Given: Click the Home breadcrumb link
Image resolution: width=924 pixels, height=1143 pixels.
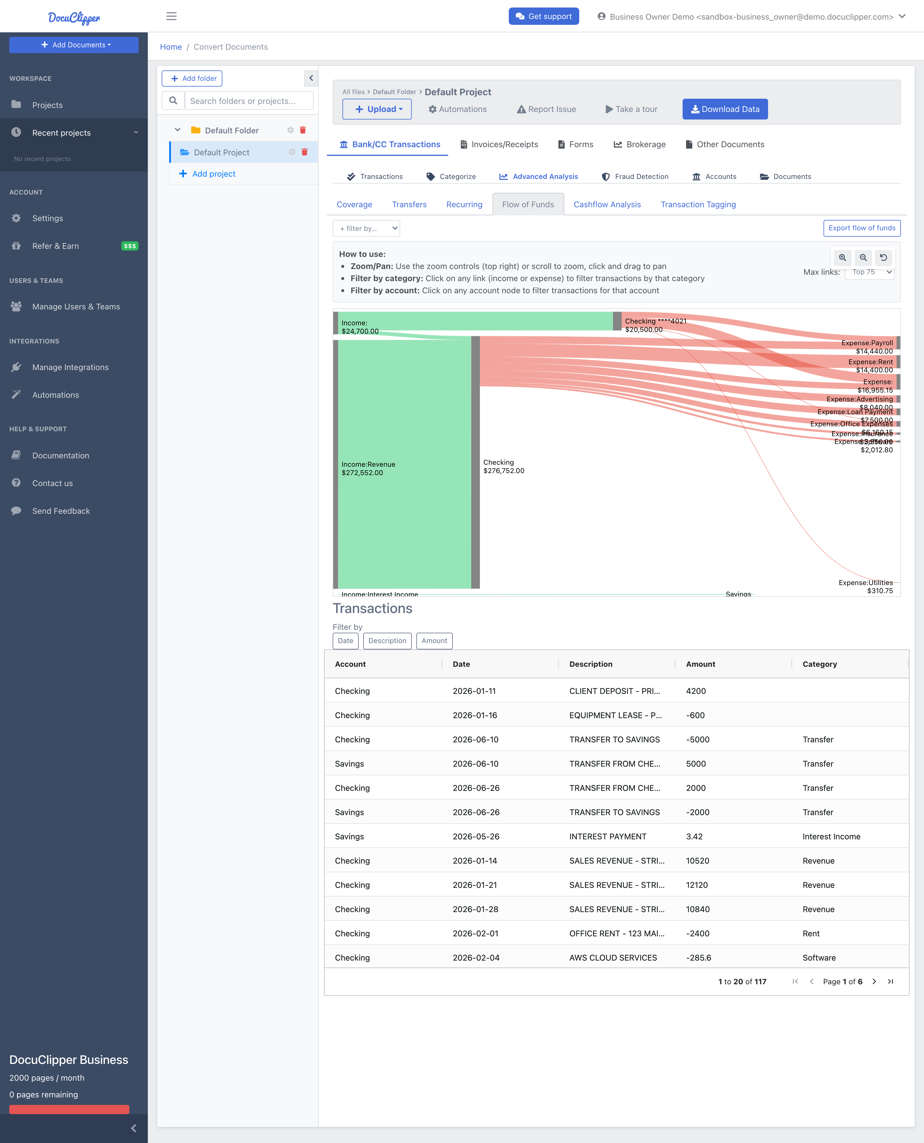Looking at the screenshot, I should pyautogui.click(x=171, y=47).
